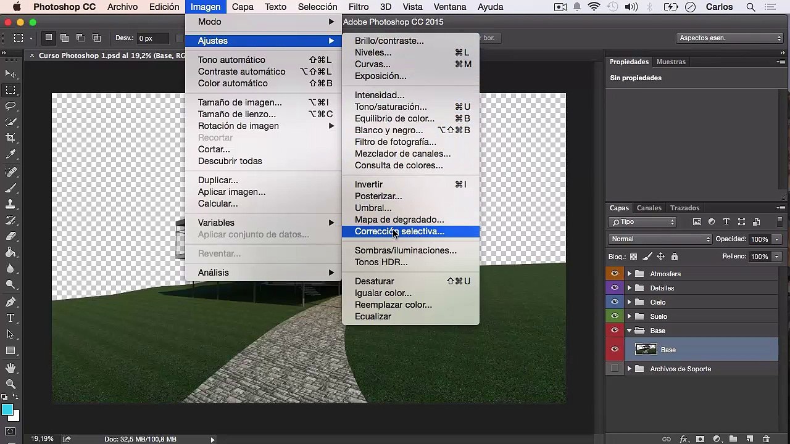Viewport: 790px width, 444px height.
Task: Hide the Cielo layer group
Action: pyautogui.click(x=614, y=302)
